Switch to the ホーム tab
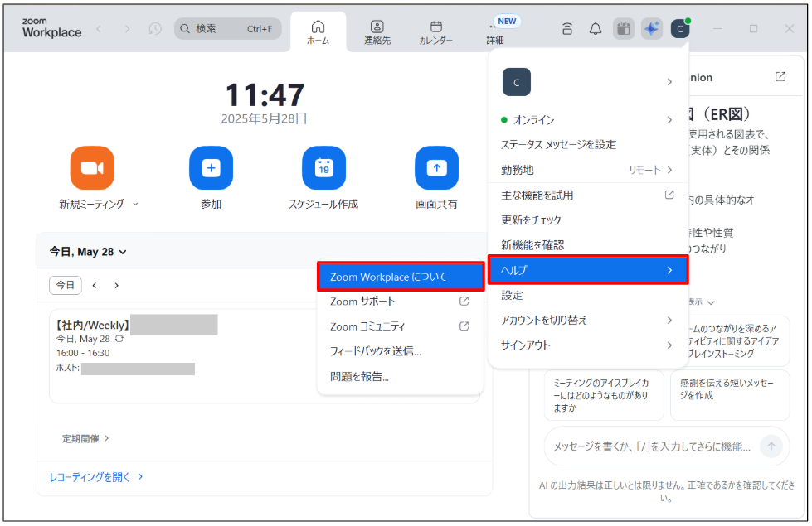This screenshot has width=812, height=526. click(318, 32)
